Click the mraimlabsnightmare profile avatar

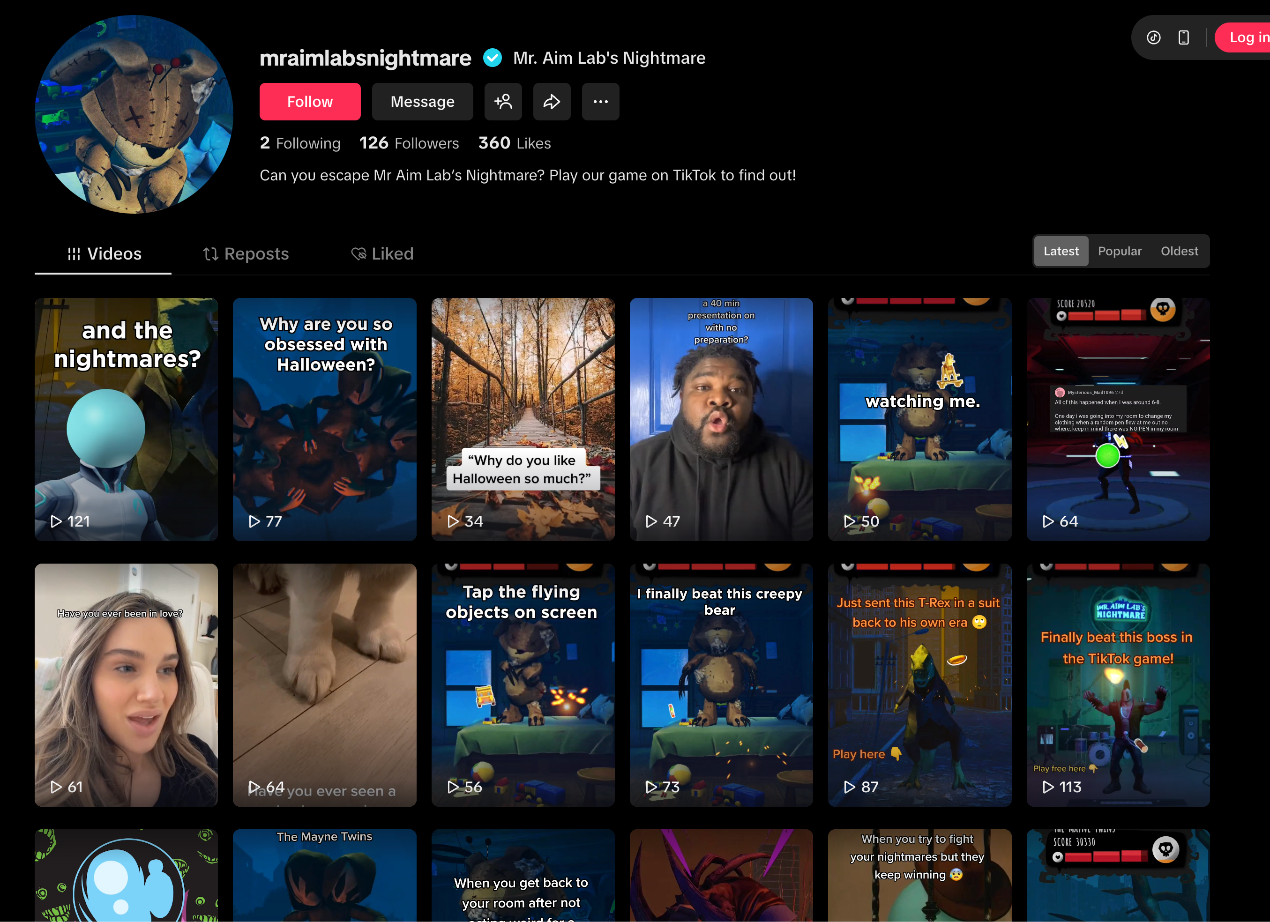[x=134, y=114]
